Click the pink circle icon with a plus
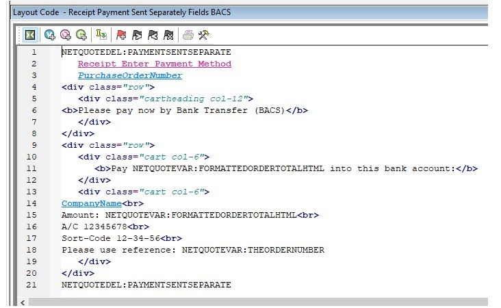 (66, 34)
